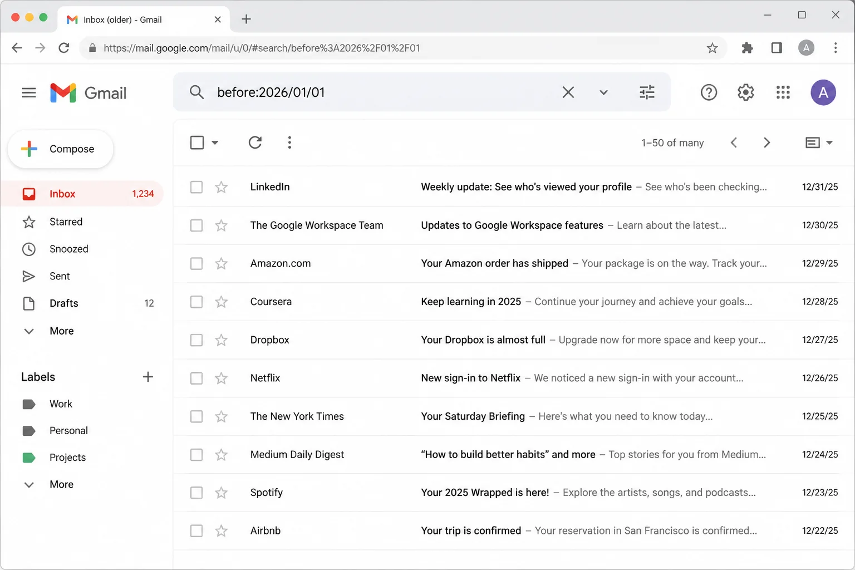
Task: Star the Airbnb email
Action: tap(222, 531)
